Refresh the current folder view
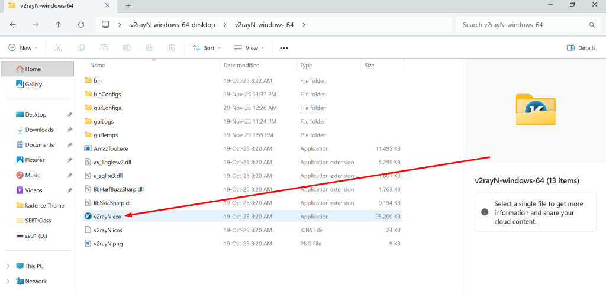The width and height of the screenshot is (606, 294). pos(80,25)
